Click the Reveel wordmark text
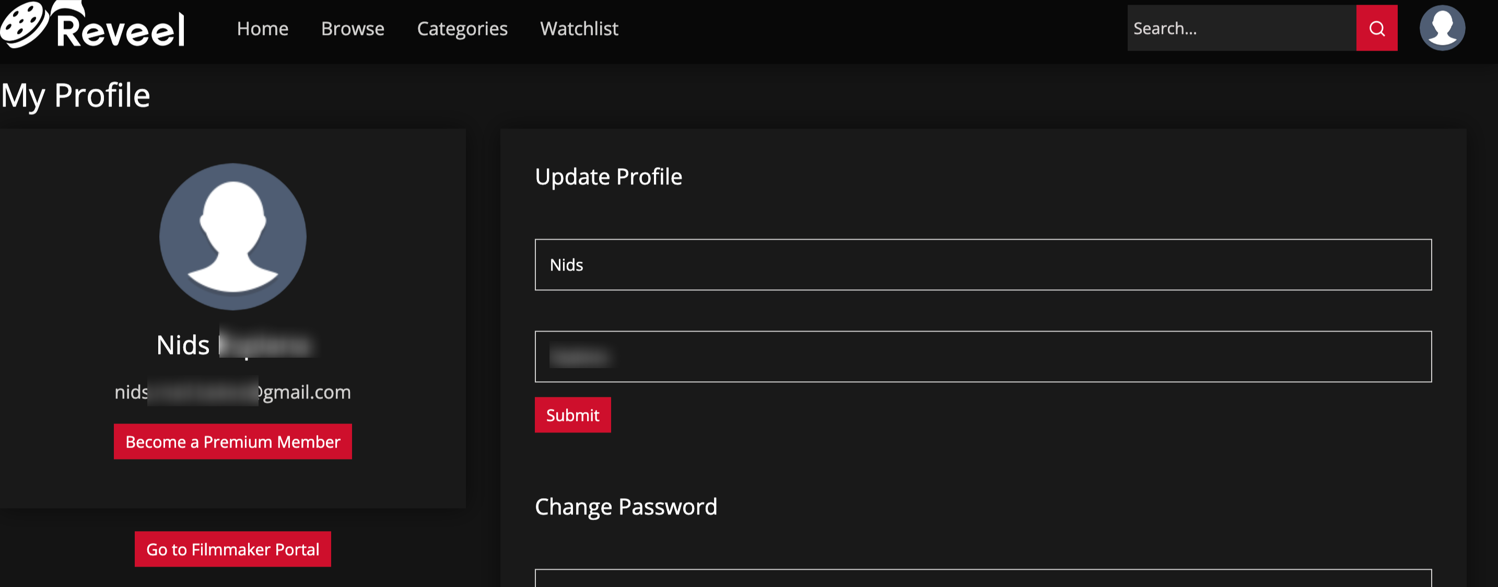Viewport: 1498px width, 587px height. (121, 30)
